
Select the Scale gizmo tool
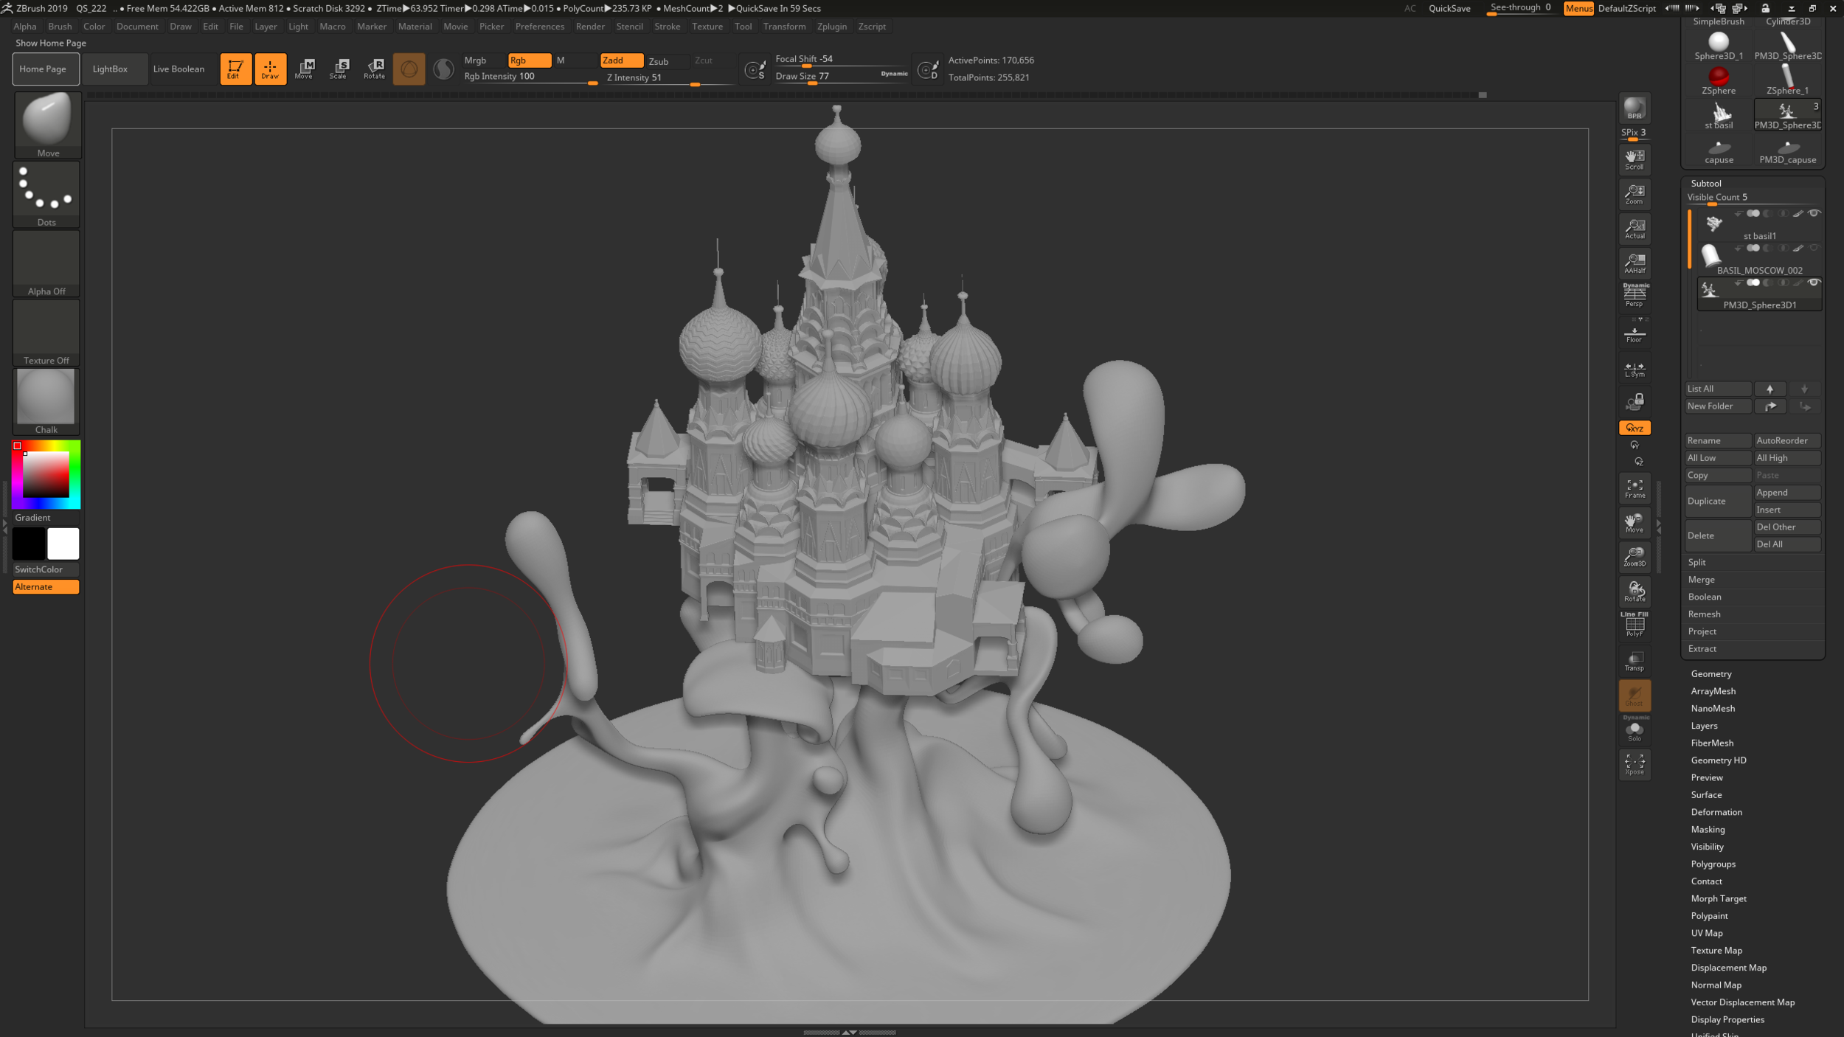(339, 69)
